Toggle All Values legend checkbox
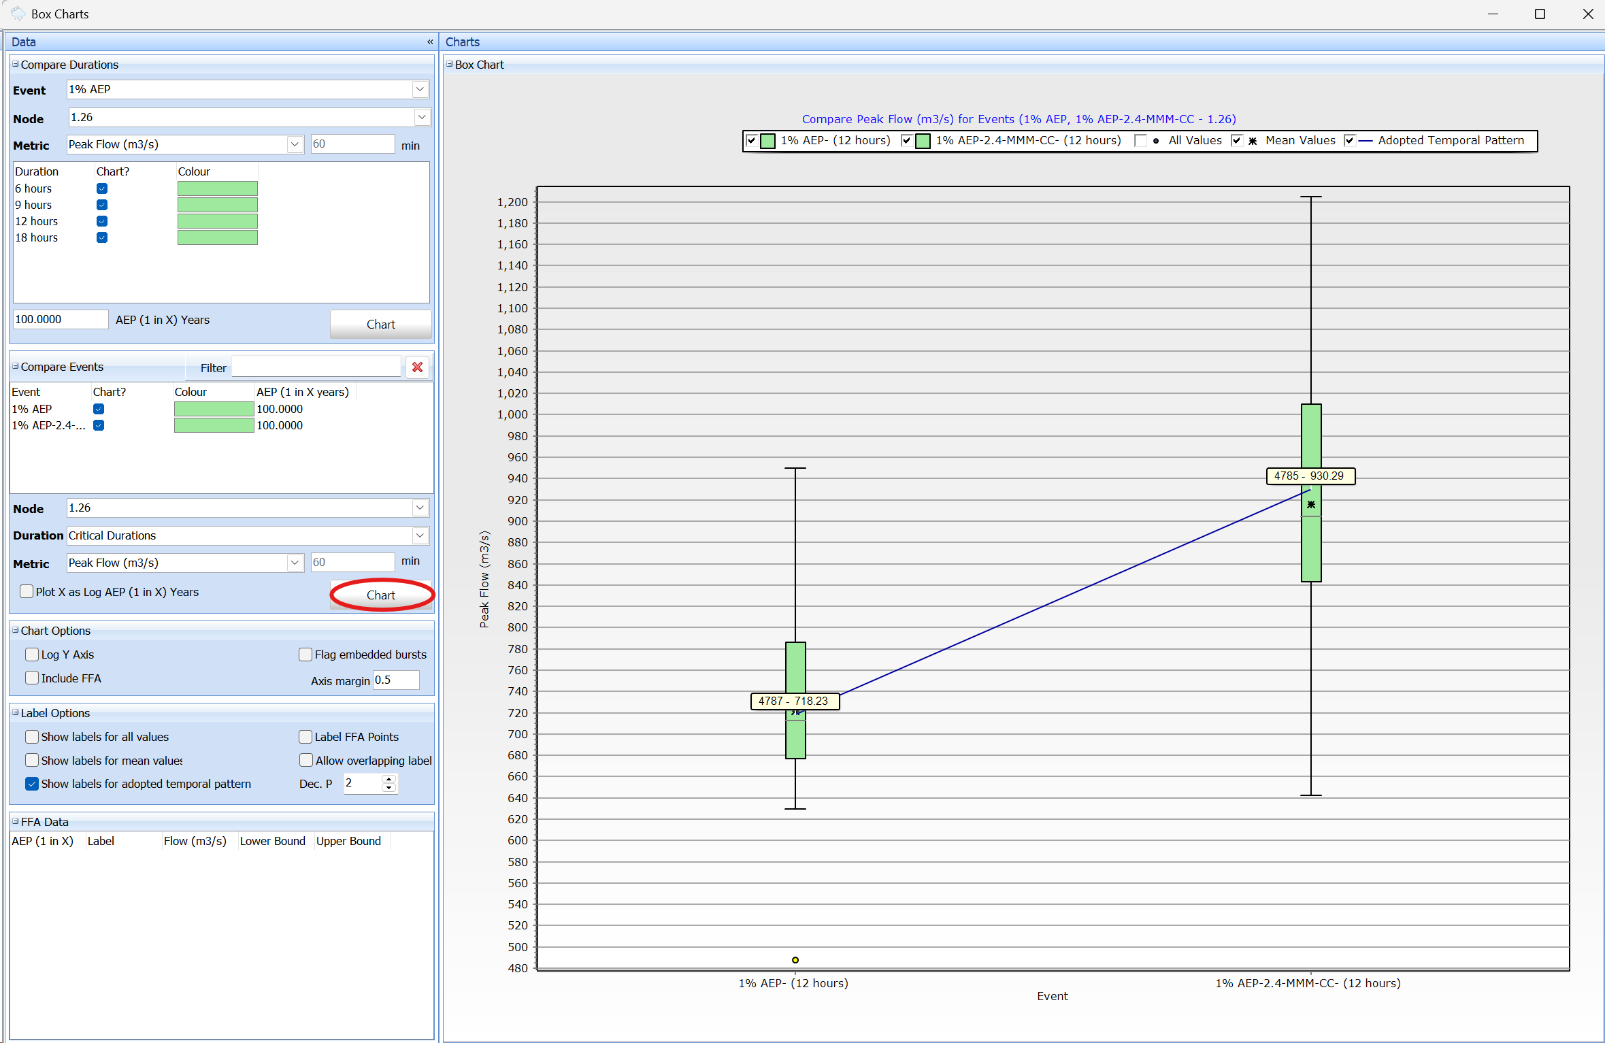Viewport: 1605px width, 1043px height. [1141, 141]
